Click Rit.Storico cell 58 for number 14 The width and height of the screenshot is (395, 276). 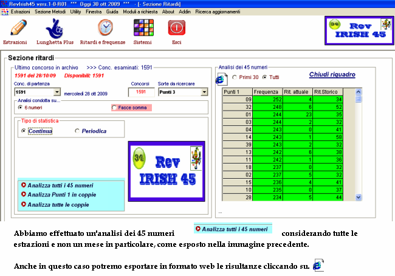[x=328, y=137]
